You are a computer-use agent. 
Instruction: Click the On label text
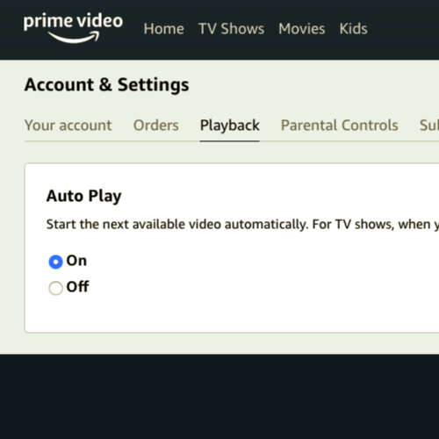click(x=76, y=261)
